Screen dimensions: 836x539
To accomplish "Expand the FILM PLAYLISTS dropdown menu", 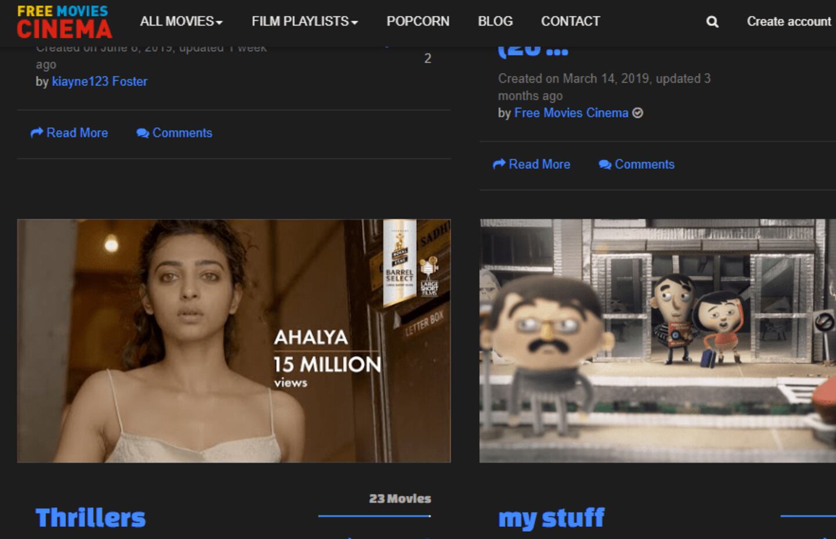I will (x=304, y=21).
